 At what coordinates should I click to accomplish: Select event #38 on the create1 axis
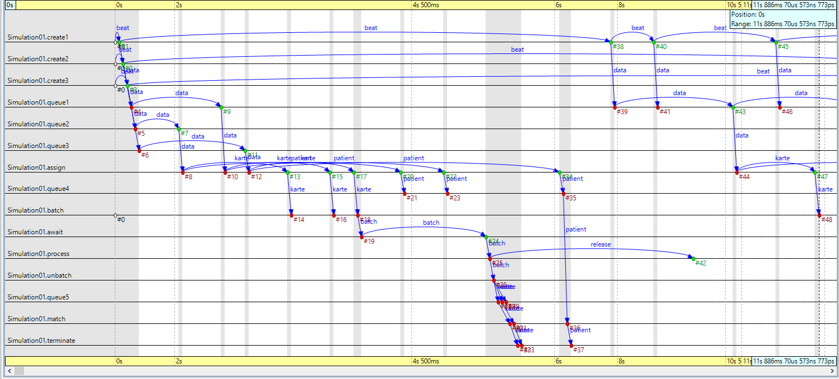click(x=611, y=42)
